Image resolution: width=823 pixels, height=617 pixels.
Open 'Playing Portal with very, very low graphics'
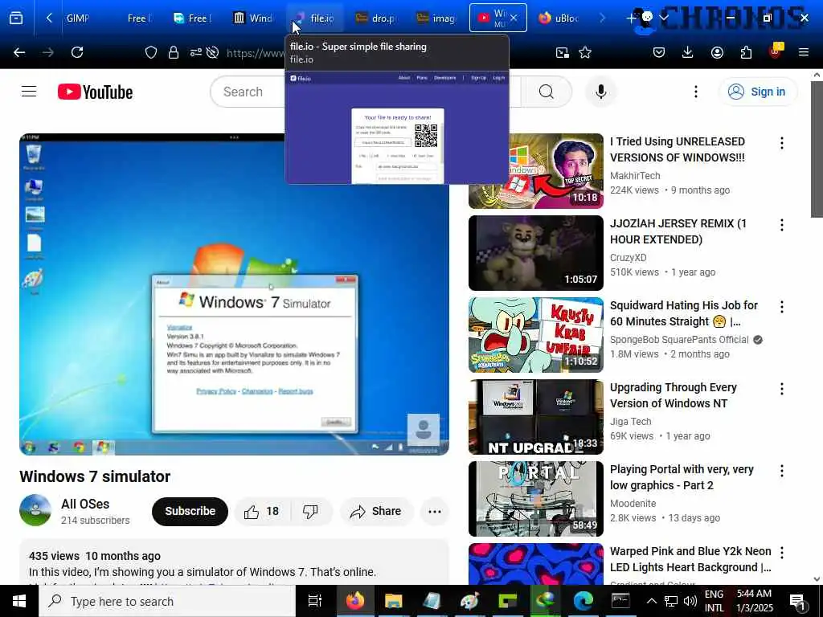coord(682,477)
